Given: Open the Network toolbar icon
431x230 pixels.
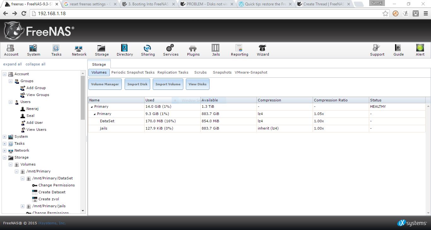Looking at the screenshot, I should [x=79, y=50].
